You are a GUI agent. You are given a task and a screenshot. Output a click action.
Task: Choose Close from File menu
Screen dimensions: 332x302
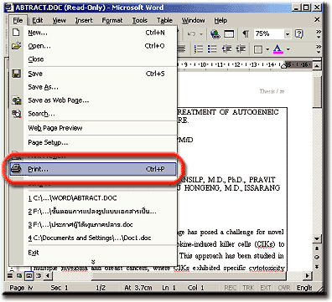coord(93,59)
